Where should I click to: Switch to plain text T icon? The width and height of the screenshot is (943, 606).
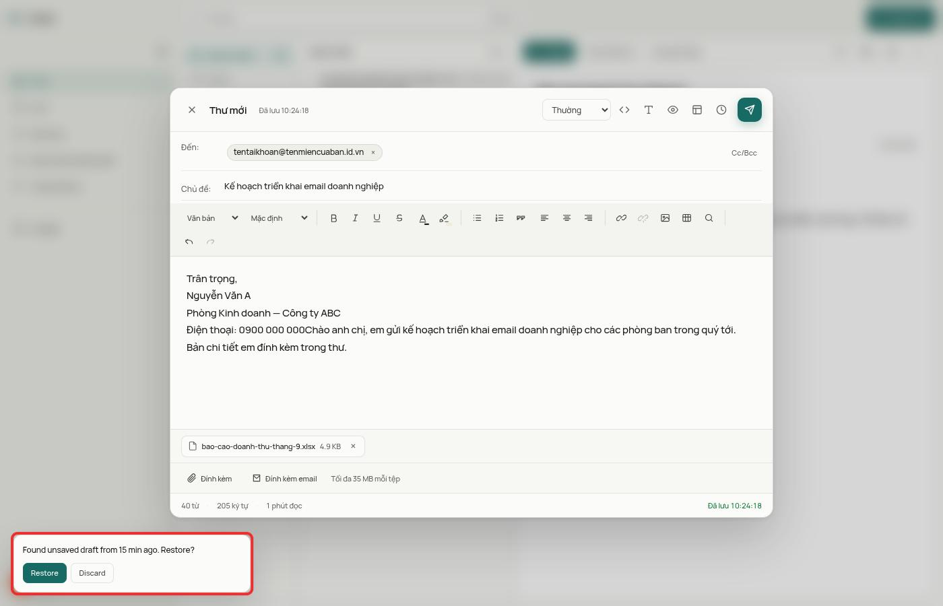pyautogui.click(x=649, y=110)
